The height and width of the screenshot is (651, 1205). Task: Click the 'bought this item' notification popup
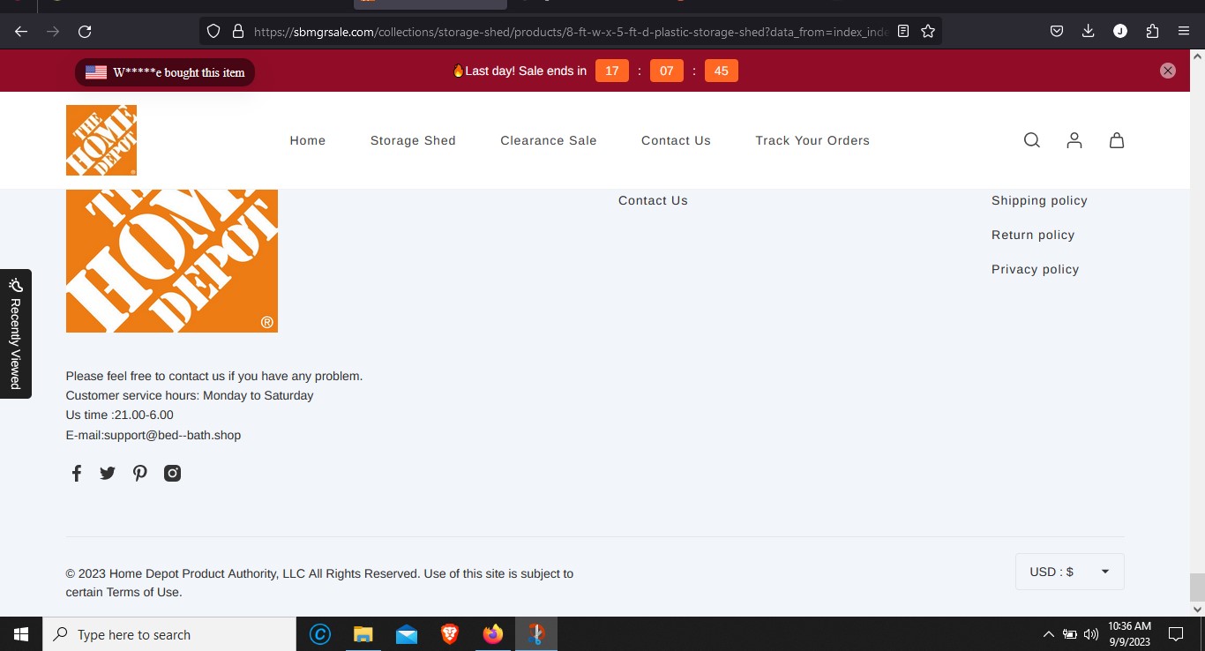point(165,72)
